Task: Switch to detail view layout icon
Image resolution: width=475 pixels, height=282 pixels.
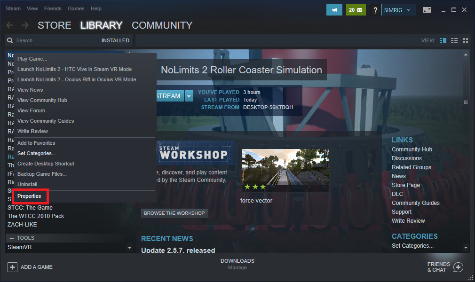Action: (x=443, y=40)
